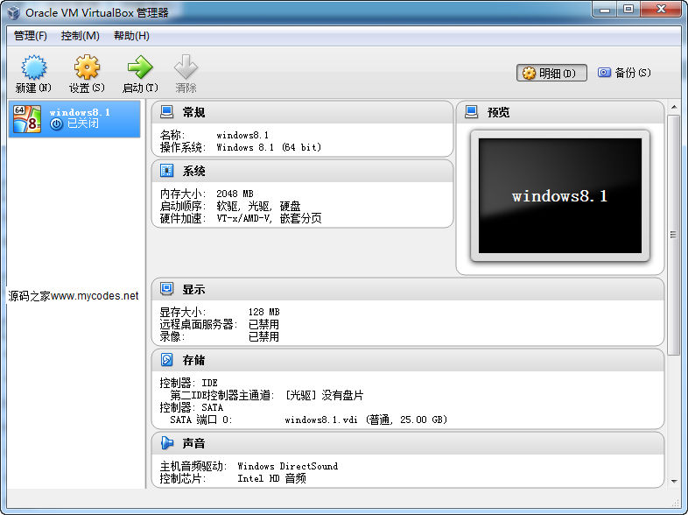Click the 已关闭 status text
This screenshot has width=688, height=515.
pos(83,123)
